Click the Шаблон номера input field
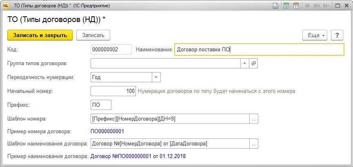 170,119
